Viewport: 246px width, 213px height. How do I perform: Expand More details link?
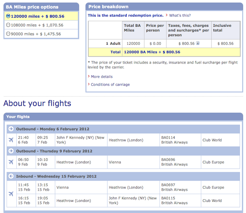point(102,77)
